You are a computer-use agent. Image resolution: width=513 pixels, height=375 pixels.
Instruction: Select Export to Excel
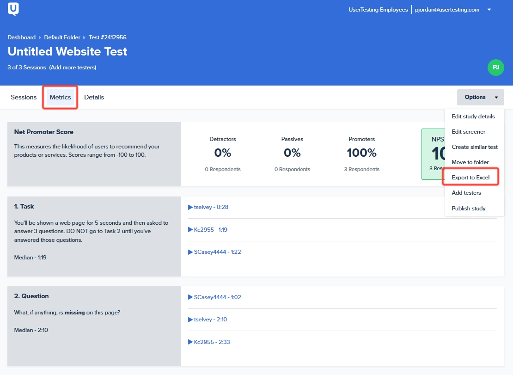(471, 177)
